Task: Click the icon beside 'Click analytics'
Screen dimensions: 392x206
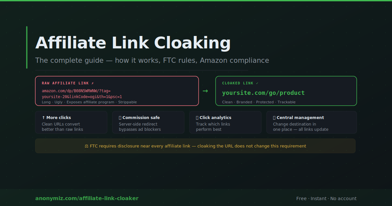Action: pyautogui.click(x=197, y=118)
